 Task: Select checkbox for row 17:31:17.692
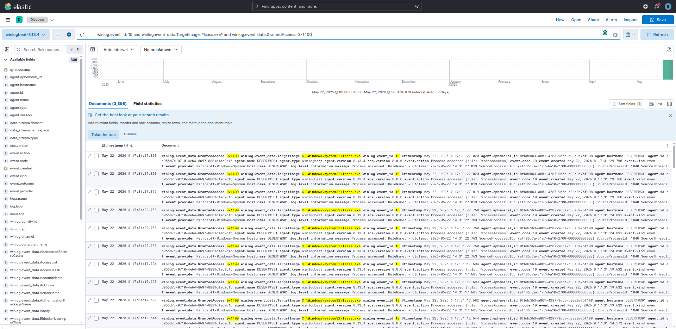click(96, 300)
